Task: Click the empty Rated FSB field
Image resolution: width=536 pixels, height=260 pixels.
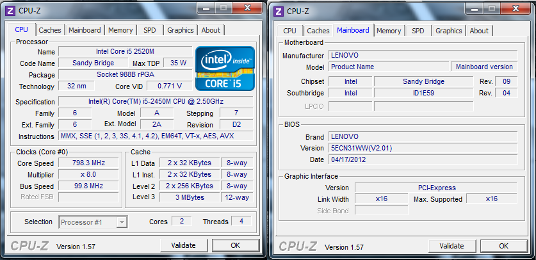Action: point(88,197)
